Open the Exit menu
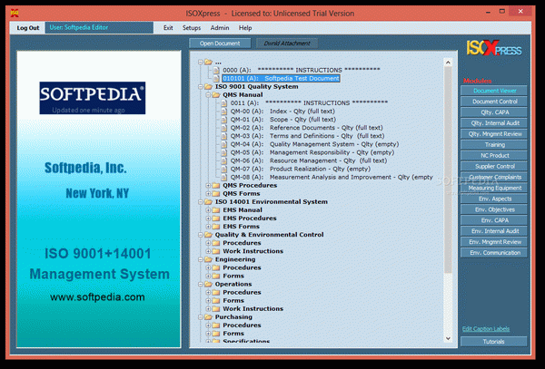 point(168,28)
